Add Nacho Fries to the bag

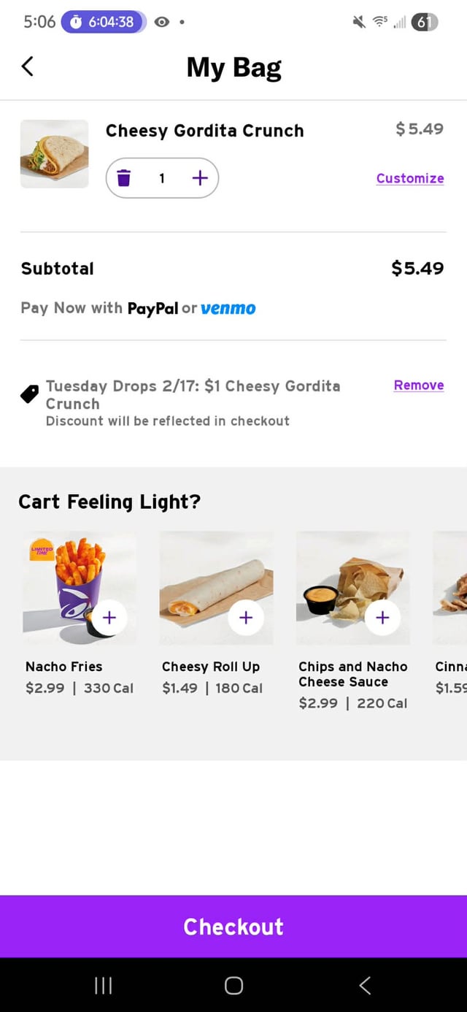[x=109, y=618]
